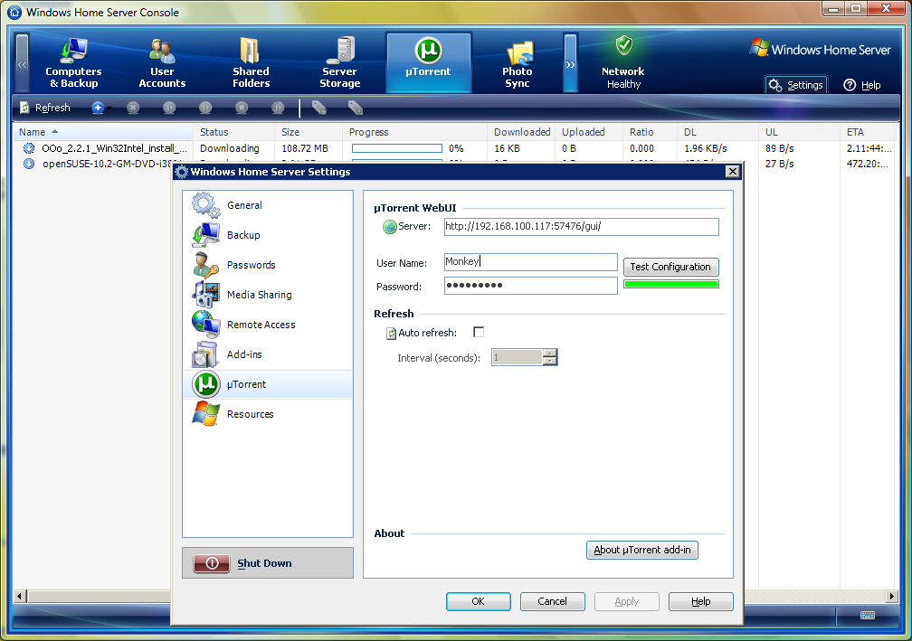Check the Network Healthy status shield
Viewport: 912px width, 641px height.
(623, 44)
